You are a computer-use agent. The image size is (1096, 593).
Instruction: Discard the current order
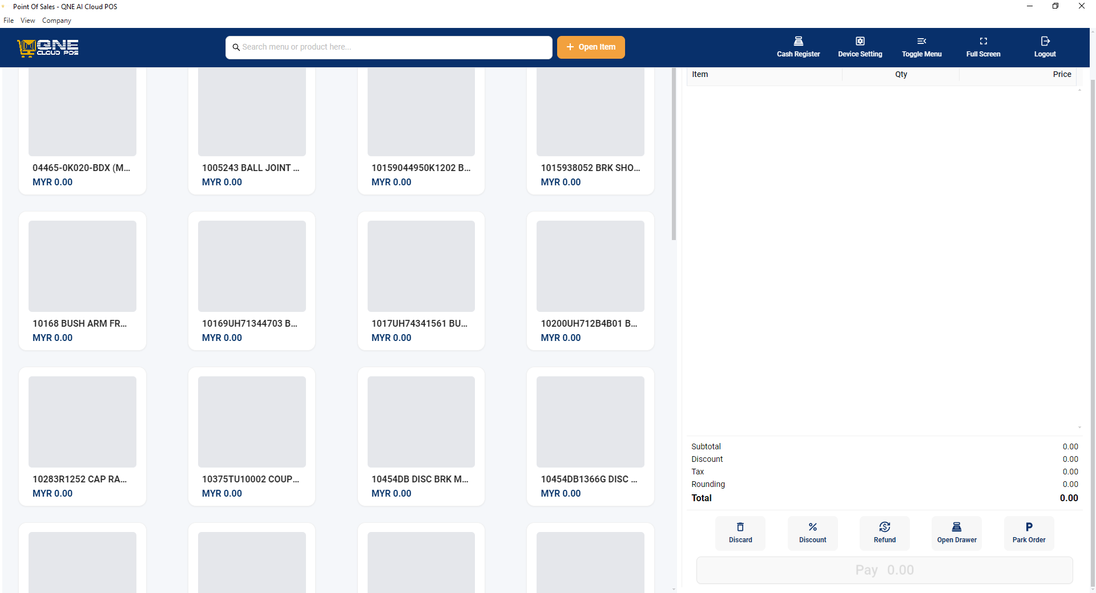coord(740,533)
